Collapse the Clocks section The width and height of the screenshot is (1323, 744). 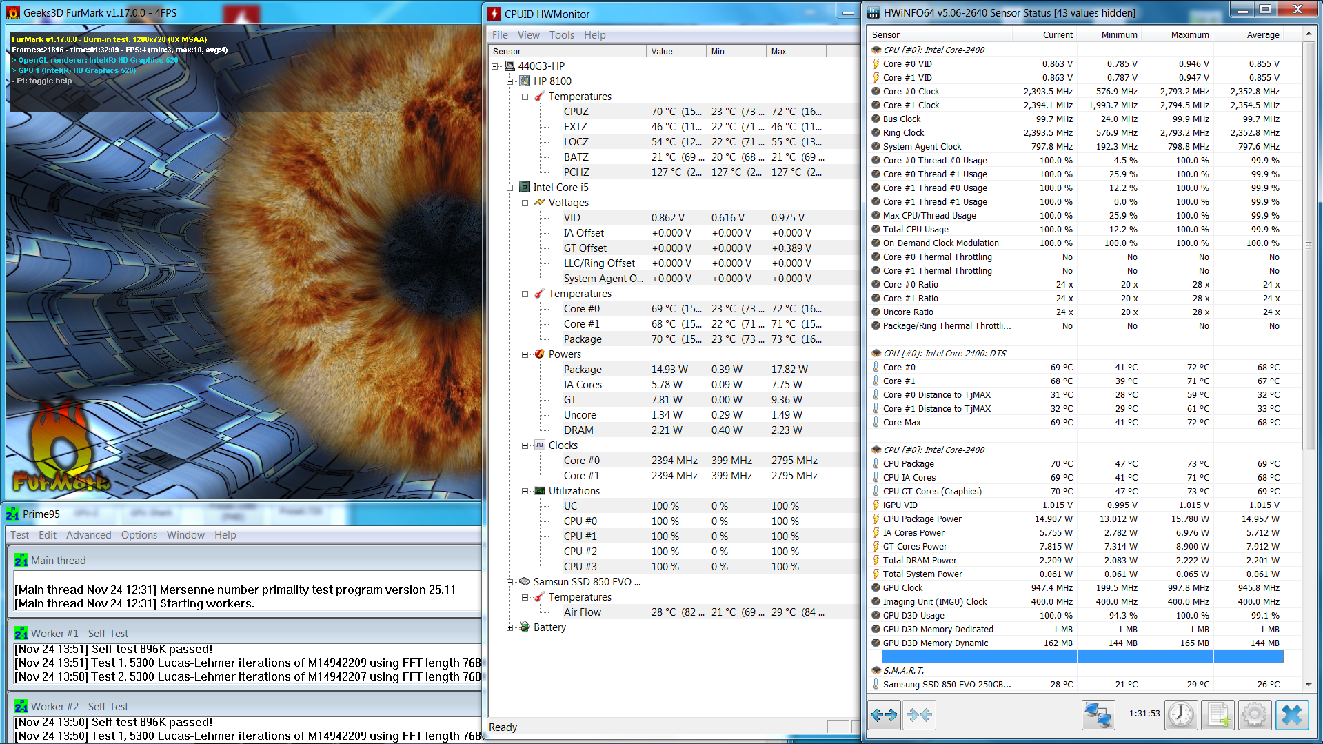click(x=525, y=445)
